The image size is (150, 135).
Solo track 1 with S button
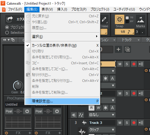[x=127, y=64]
